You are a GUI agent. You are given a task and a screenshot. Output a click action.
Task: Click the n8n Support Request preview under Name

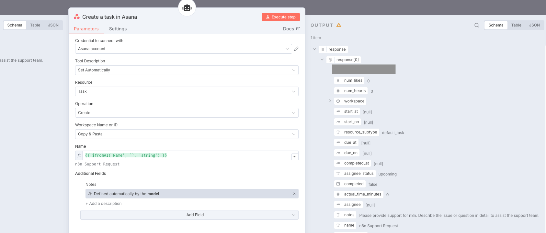(x=97, y=164)
